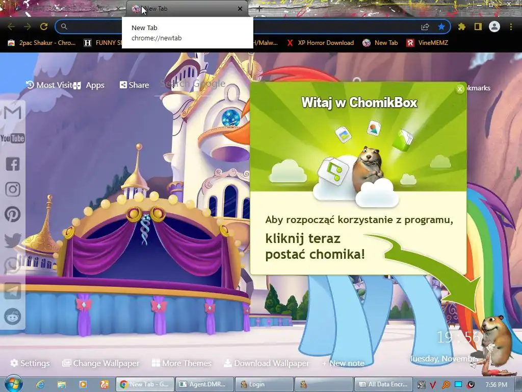Open Facebook shortcut in sidebar
This screenshot has height=392, width=522.
pos(13,164)
